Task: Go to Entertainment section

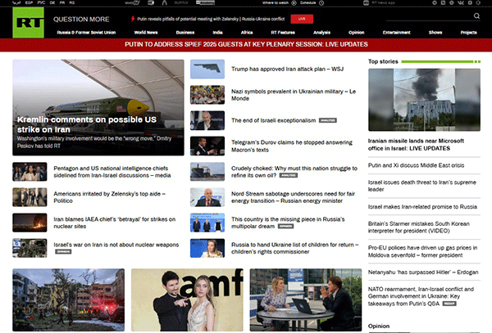Action: tap(397, 32)
